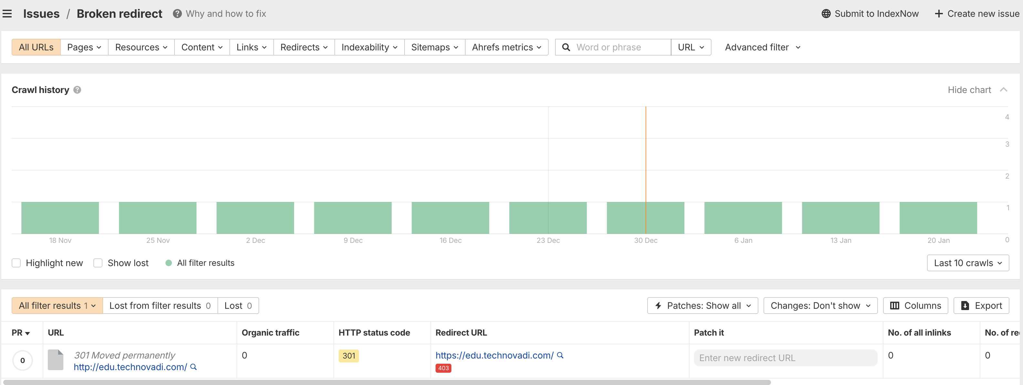Click the Enter new redirect URL field
Image resolution: width=1023 pixels, height=385 pixels.
[786, 358]
